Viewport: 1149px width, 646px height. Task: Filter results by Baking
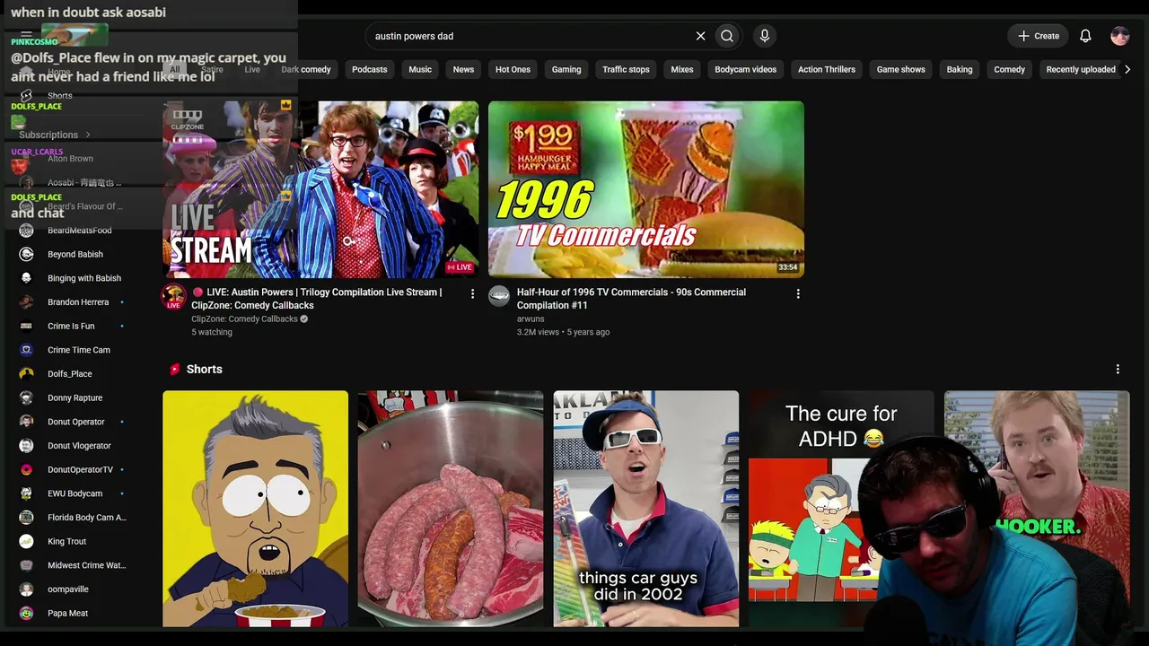[960, 69]
